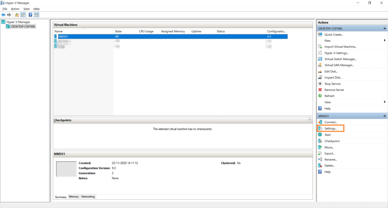The height and width of the screenshot is (208, 388).
Task: Toggle the Action pane toolbar icon
Action: 37,15
